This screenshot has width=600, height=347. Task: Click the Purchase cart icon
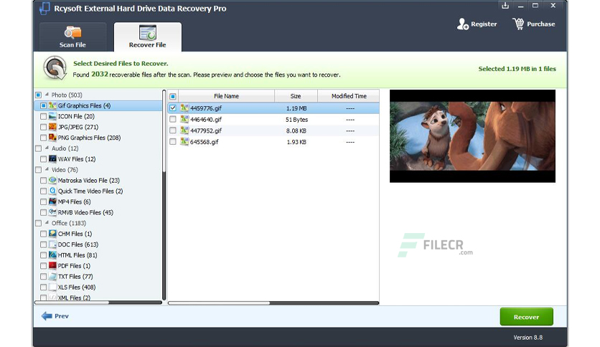click(x=518, y=24)
